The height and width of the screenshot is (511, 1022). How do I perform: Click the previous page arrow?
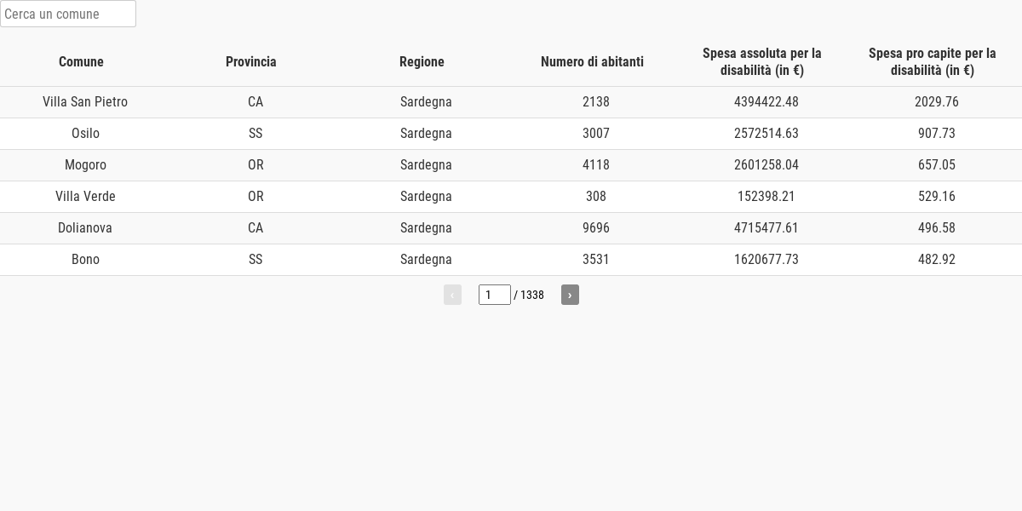(x=452, y=295)
